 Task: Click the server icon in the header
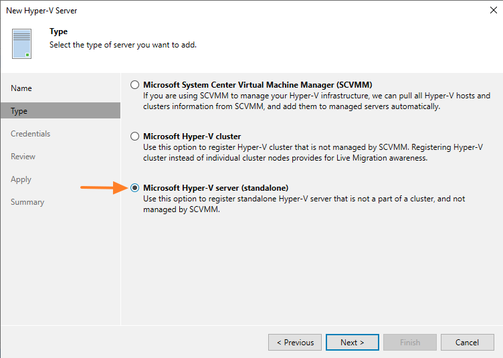coord(21,43)
